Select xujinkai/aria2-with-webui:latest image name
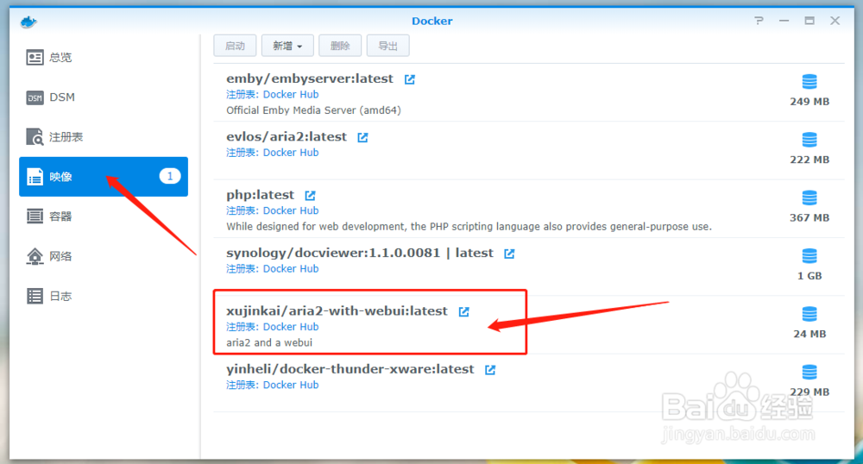Viewport: 863px width, 464px height. [x=337, y=311]
